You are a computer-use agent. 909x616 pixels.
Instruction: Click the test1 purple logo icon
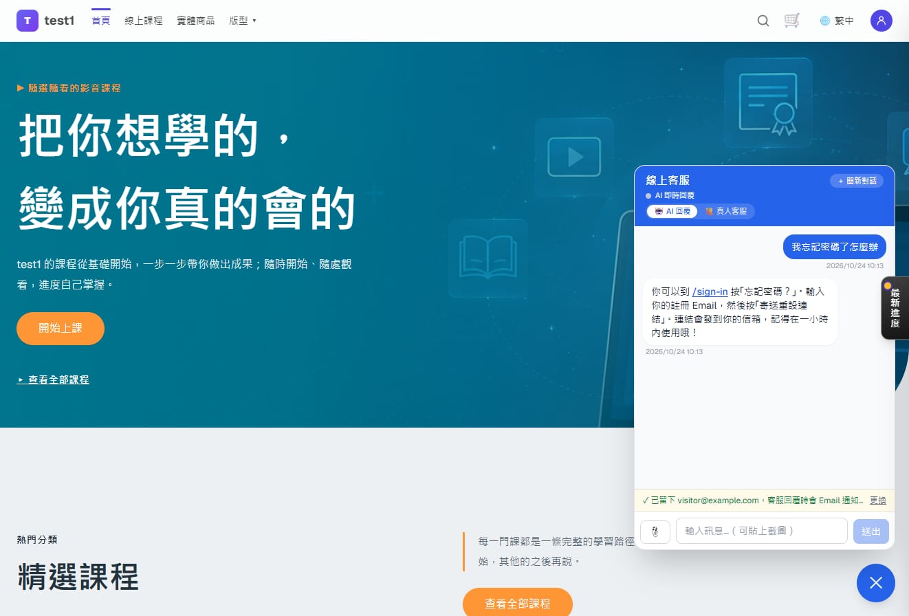coord(28,21)
